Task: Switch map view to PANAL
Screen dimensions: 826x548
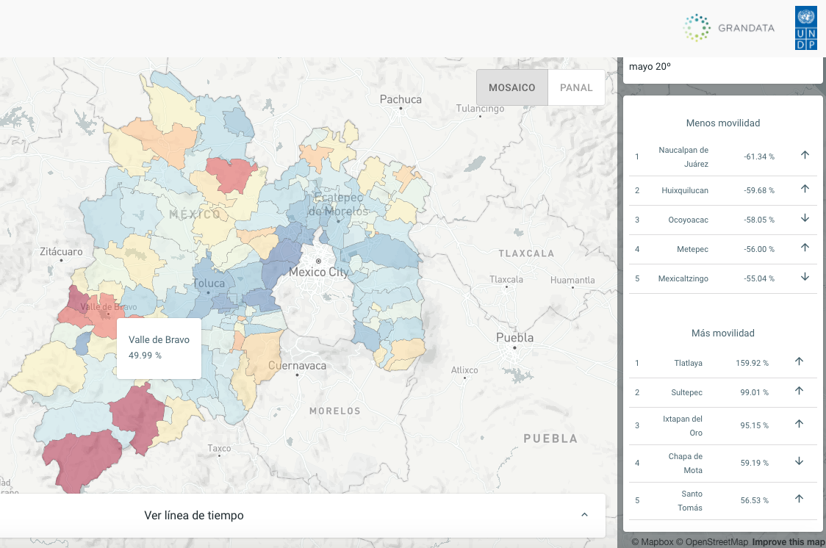Action: [576, 87]
